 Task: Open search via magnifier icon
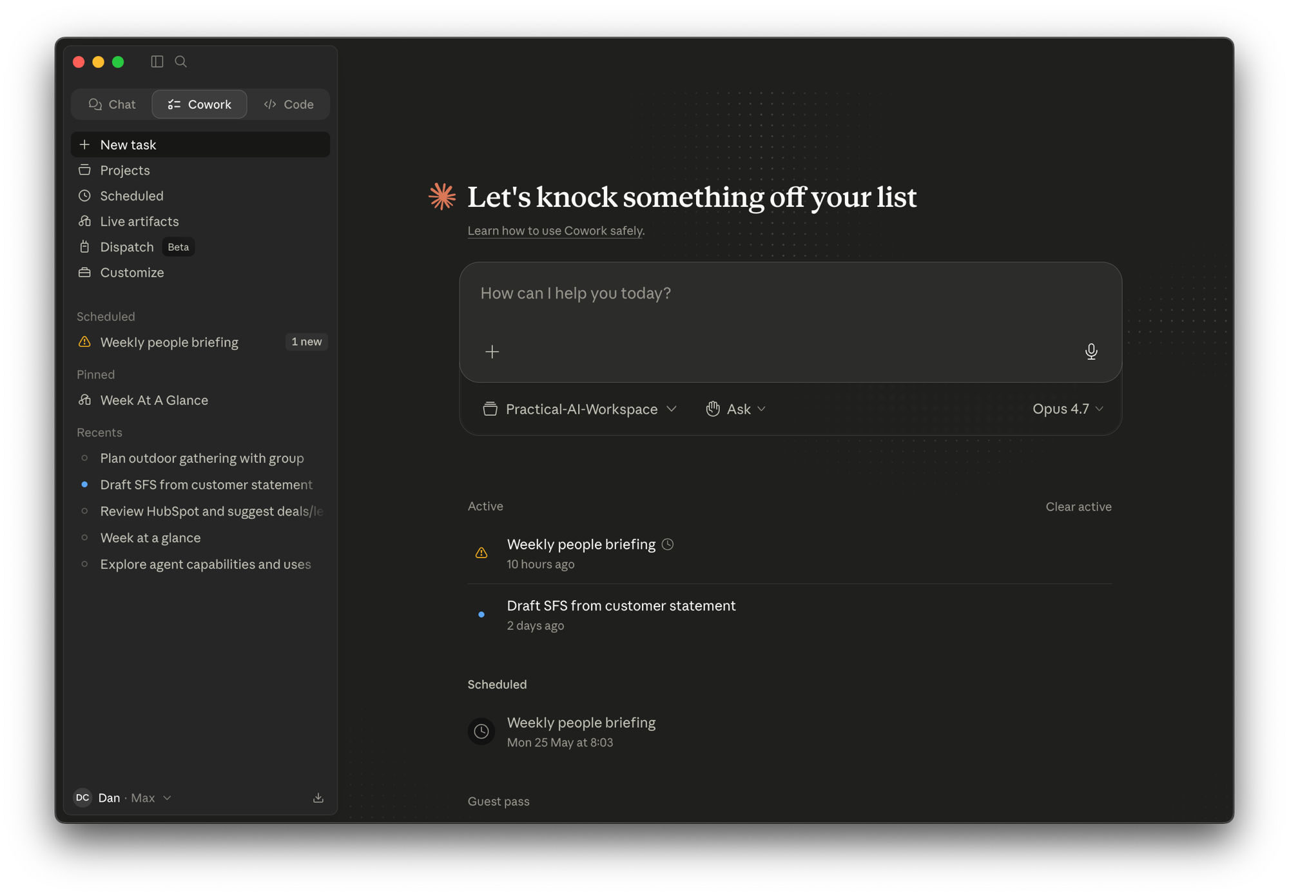click(x=181, y=62)
